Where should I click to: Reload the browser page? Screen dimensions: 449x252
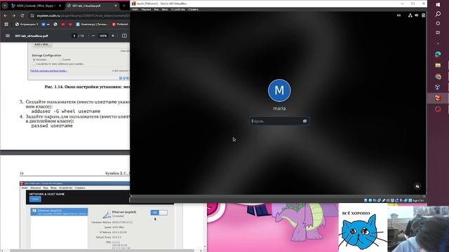tap(22, 15)
